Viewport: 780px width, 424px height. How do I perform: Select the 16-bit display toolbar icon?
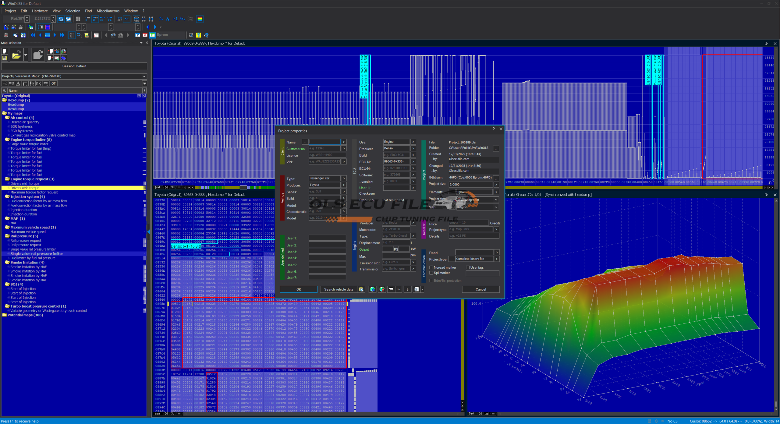click(95, 19)
